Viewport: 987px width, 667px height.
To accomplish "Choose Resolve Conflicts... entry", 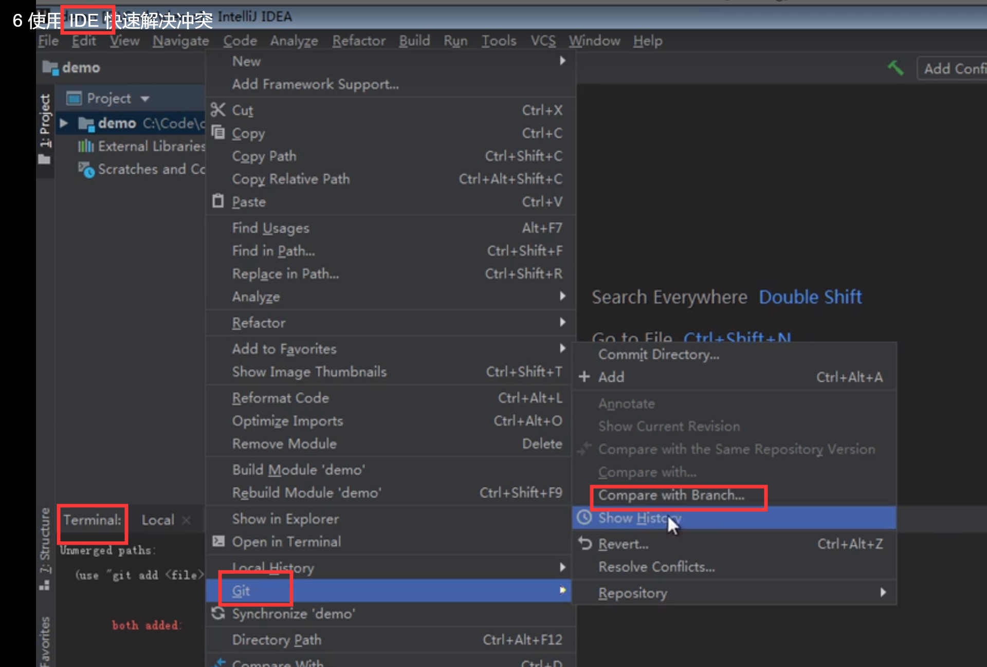I will pyautogui.click(x=656, y=567).
